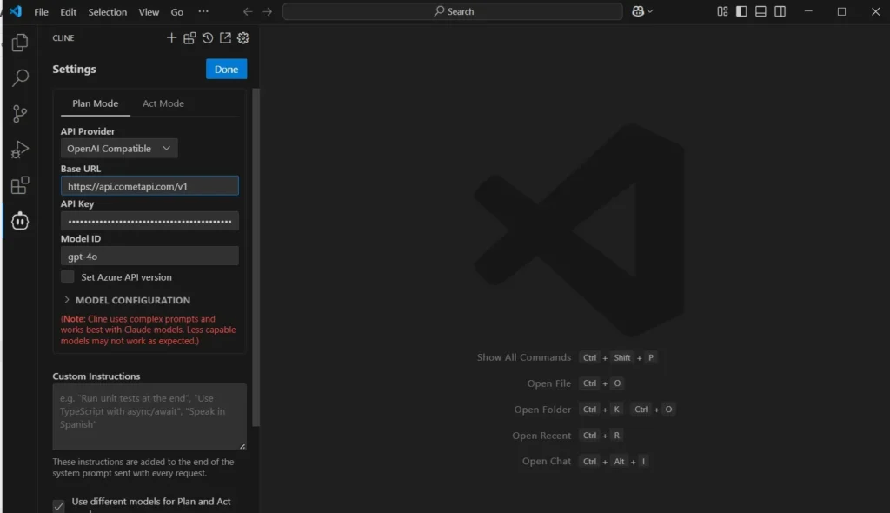
Task: Open the View menu
Action: pyautogui.click(x=149, y=11)
